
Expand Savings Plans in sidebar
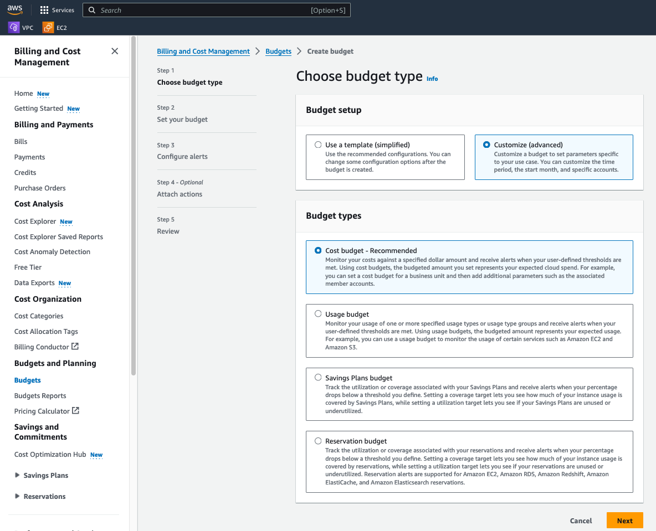pyautogui.click(x=17, y=475)
